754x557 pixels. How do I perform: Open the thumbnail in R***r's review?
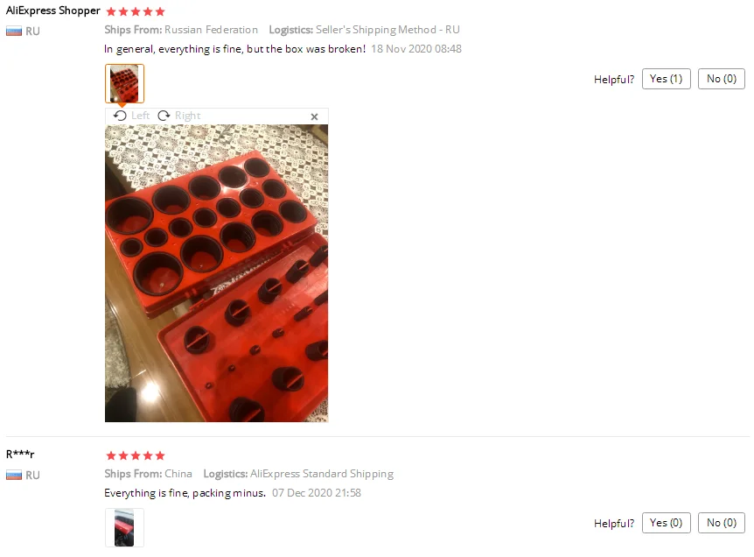[x=124, y=527]
